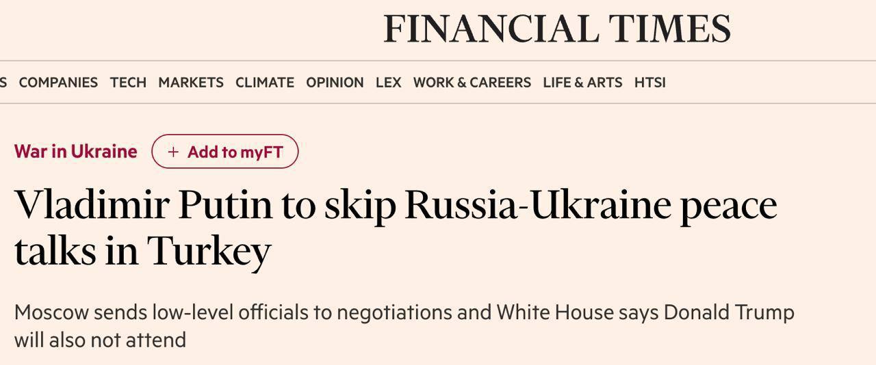
Task: Open the Markets navigation item
Action: coord(190,83)
